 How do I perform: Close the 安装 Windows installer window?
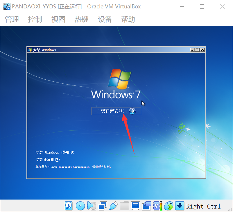tap(202, 50)
